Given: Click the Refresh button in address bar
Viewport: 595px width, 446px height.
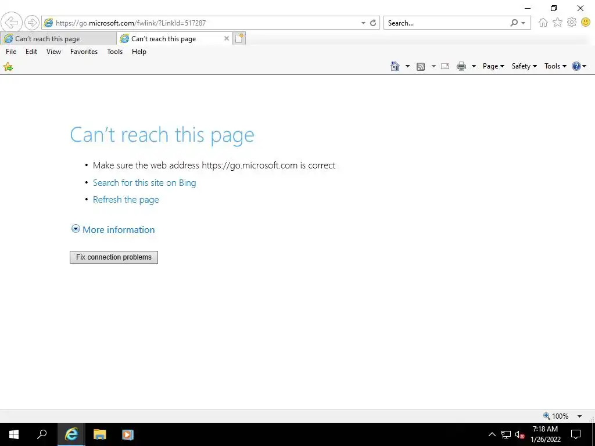Looking at the screenshot, I should click(373, 23).
